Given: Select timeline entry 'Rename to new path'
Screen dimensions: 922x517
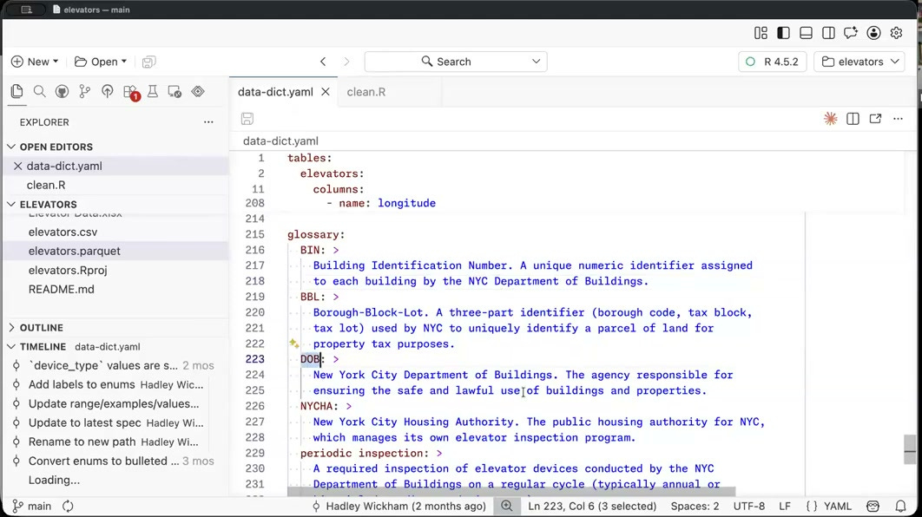Looking at the screenshot, I should pos(116,442).
